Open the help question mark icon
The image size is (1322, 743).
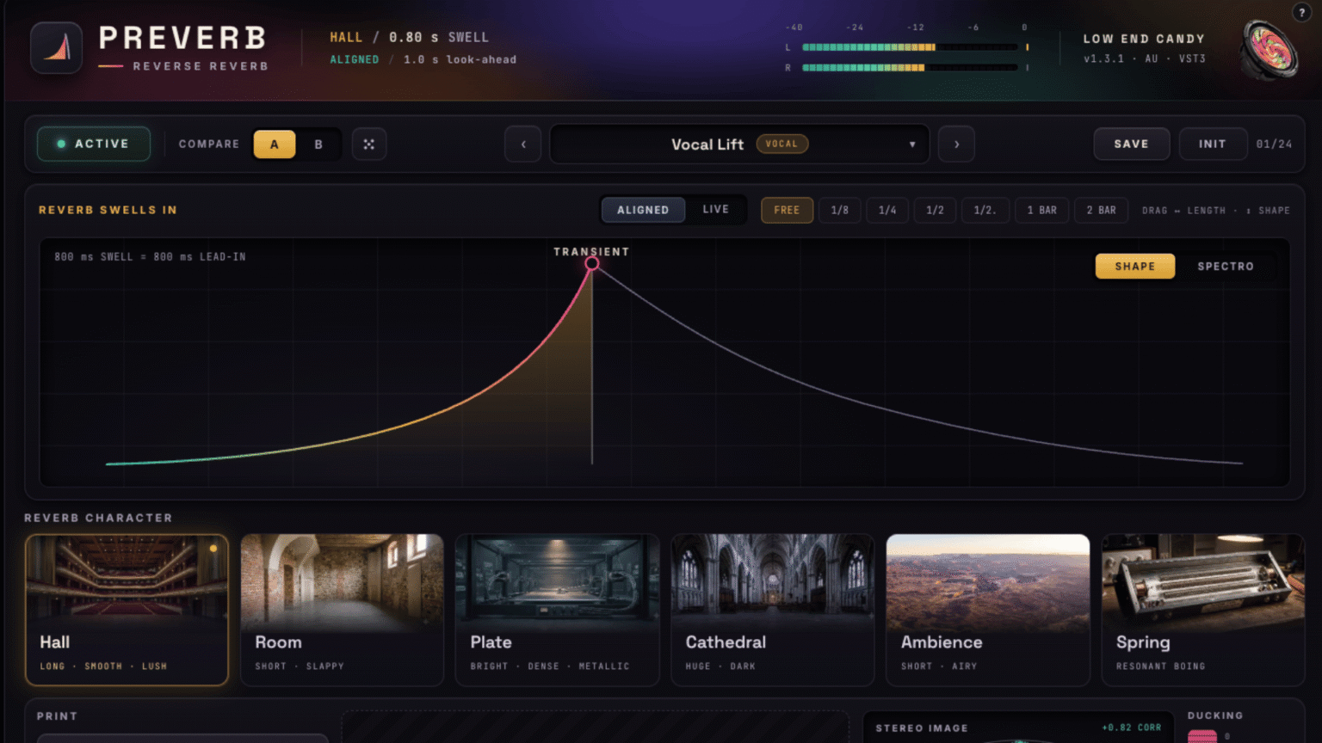coord(1301,12)
